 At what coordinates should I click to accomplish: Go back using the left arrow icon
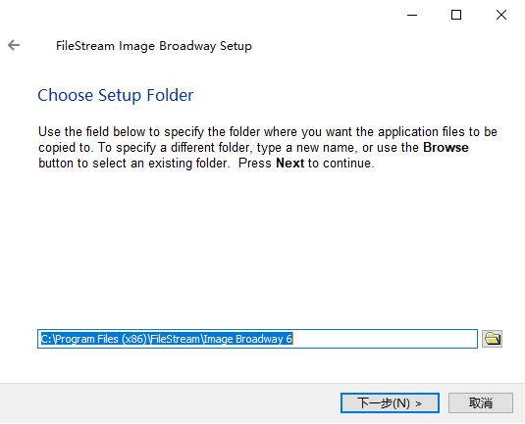(14, 45)
